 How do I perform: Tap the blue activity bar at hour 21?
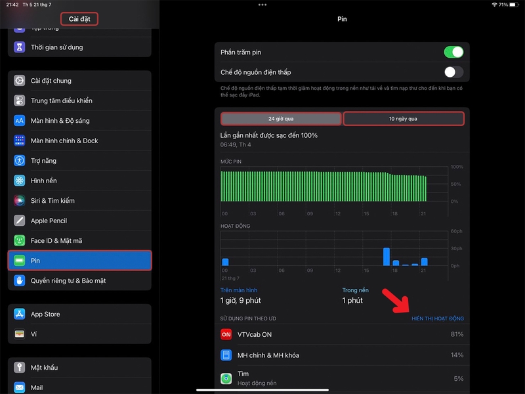[424, 261]
